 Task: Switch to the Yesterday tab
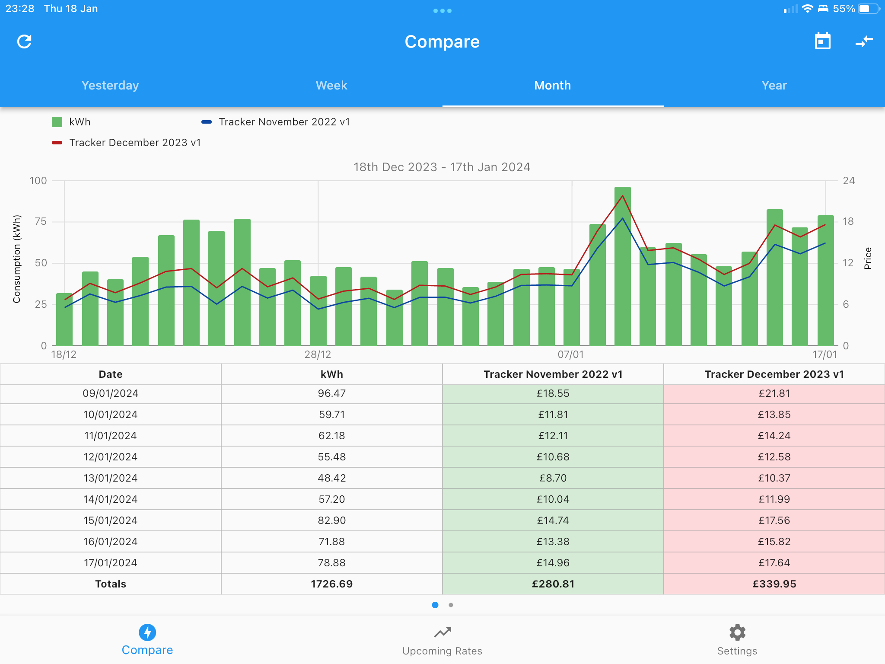[x=110, y=85]
